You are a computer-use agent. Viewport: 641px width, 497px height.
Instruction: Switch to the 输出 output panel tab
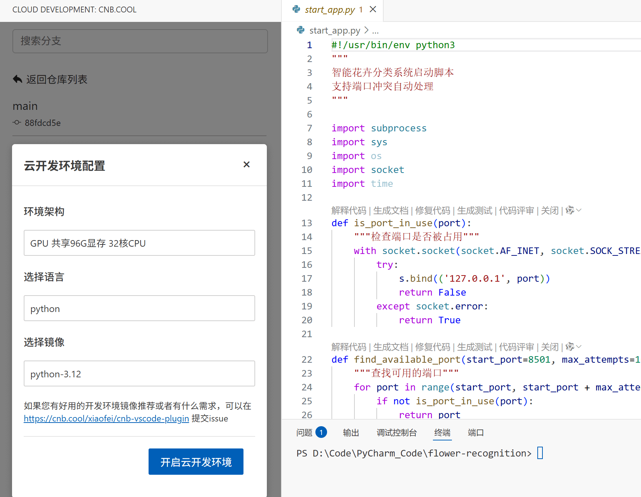(351, 433)
